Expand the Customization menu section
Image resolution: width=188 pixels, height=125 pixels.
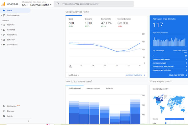[x=1, y=15]
